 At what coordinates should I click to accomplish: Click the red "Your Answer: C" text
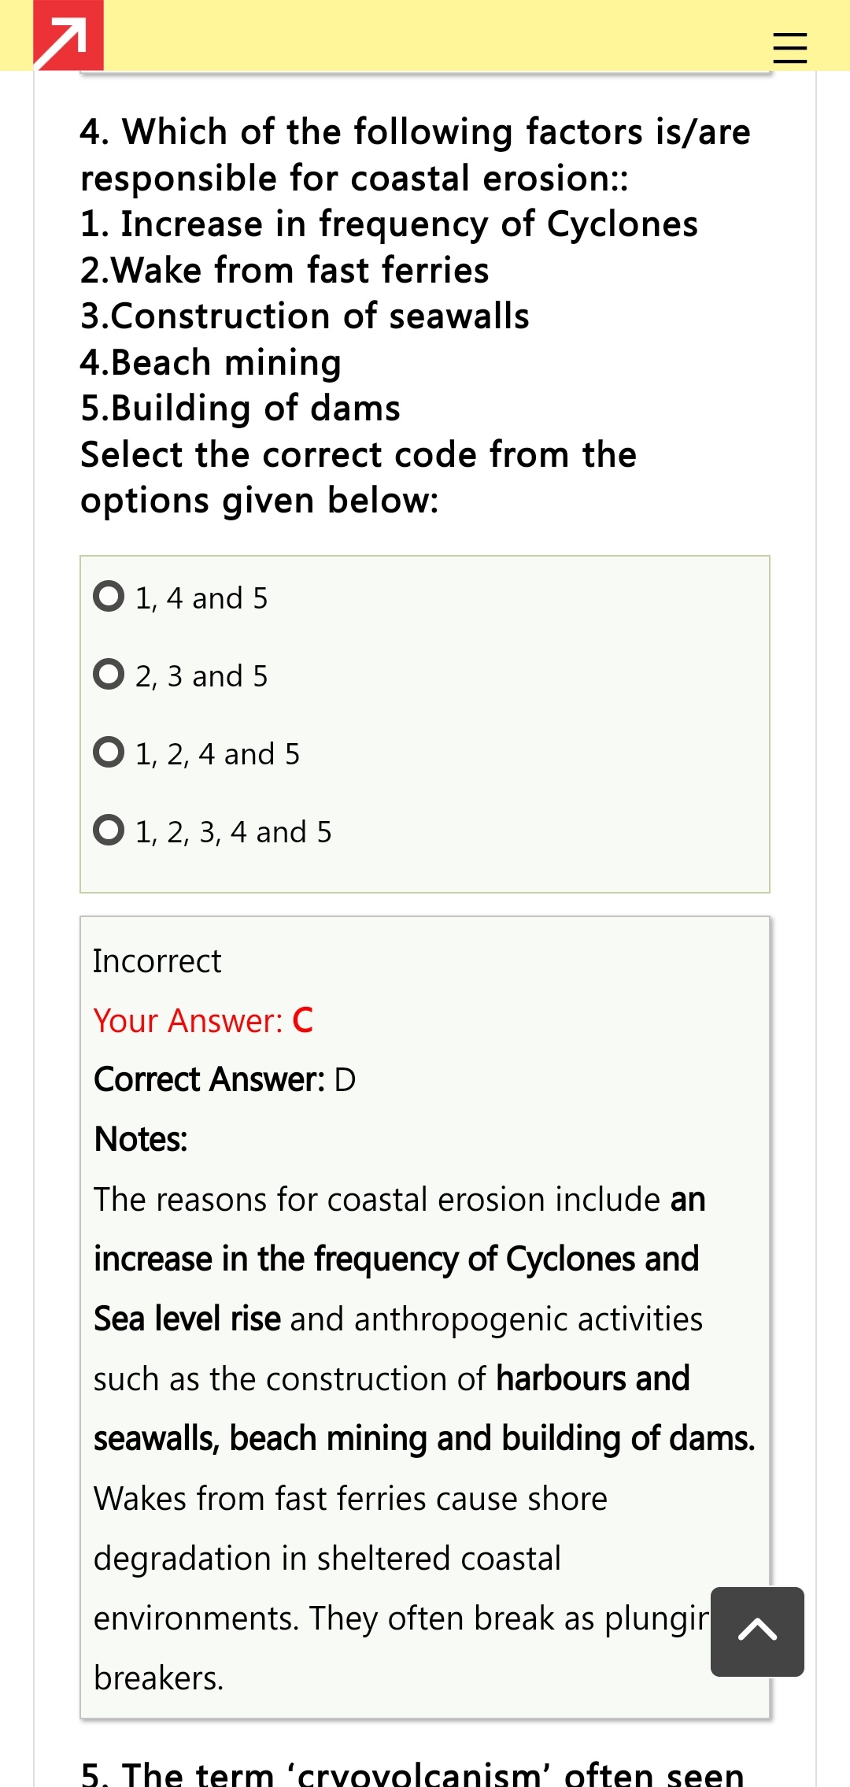[x=203, y=1021]
